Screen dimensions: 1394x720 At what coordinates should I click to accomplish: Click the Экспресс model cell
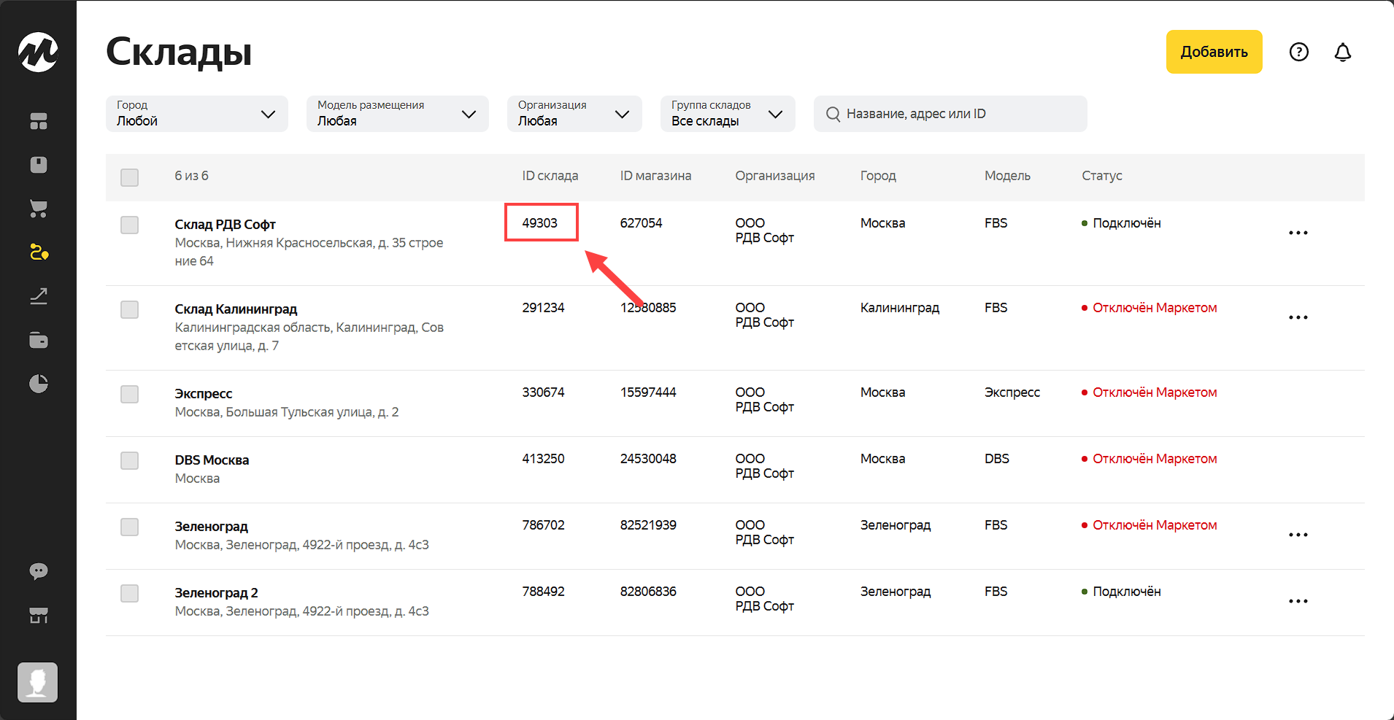pyautogui.click(x=1012, y=392)
